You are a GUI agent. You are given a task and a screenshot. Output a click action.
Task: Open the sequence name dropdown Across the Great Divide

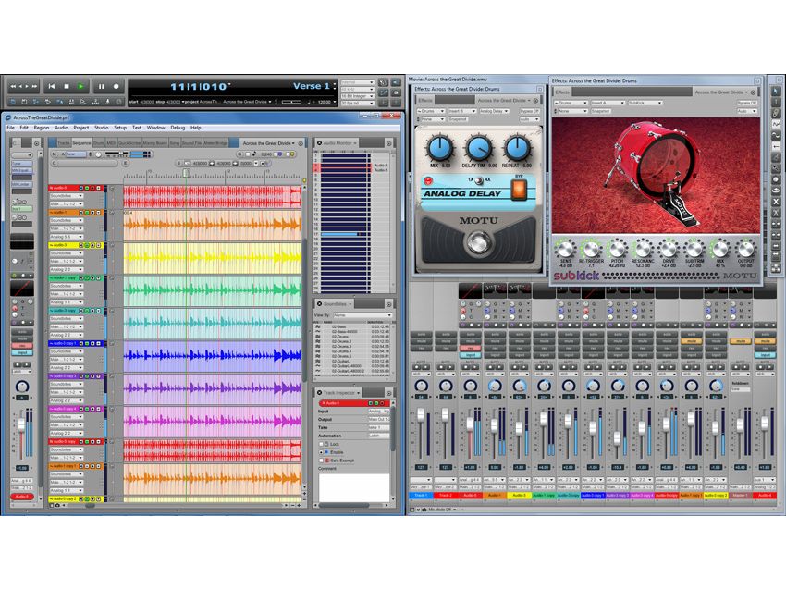pyautogui.click(x=269, y=143)
